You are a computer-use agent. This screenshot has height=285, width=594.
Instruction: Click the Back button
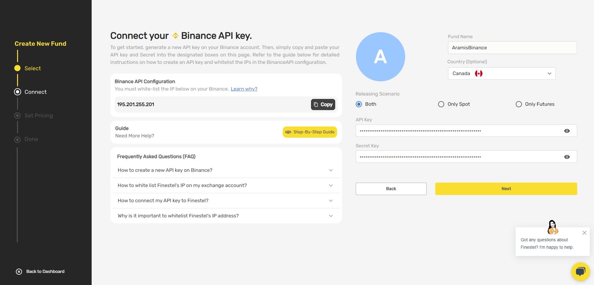click(x=391, y=189)
